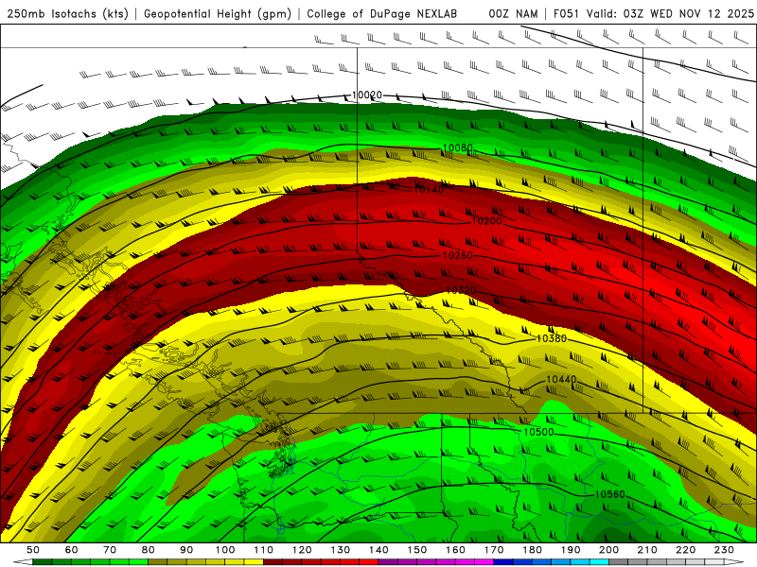Viewport: 757px width, 567px height.
Task: Click the "00Z NAM" model run label
Action: click(513, 13)
